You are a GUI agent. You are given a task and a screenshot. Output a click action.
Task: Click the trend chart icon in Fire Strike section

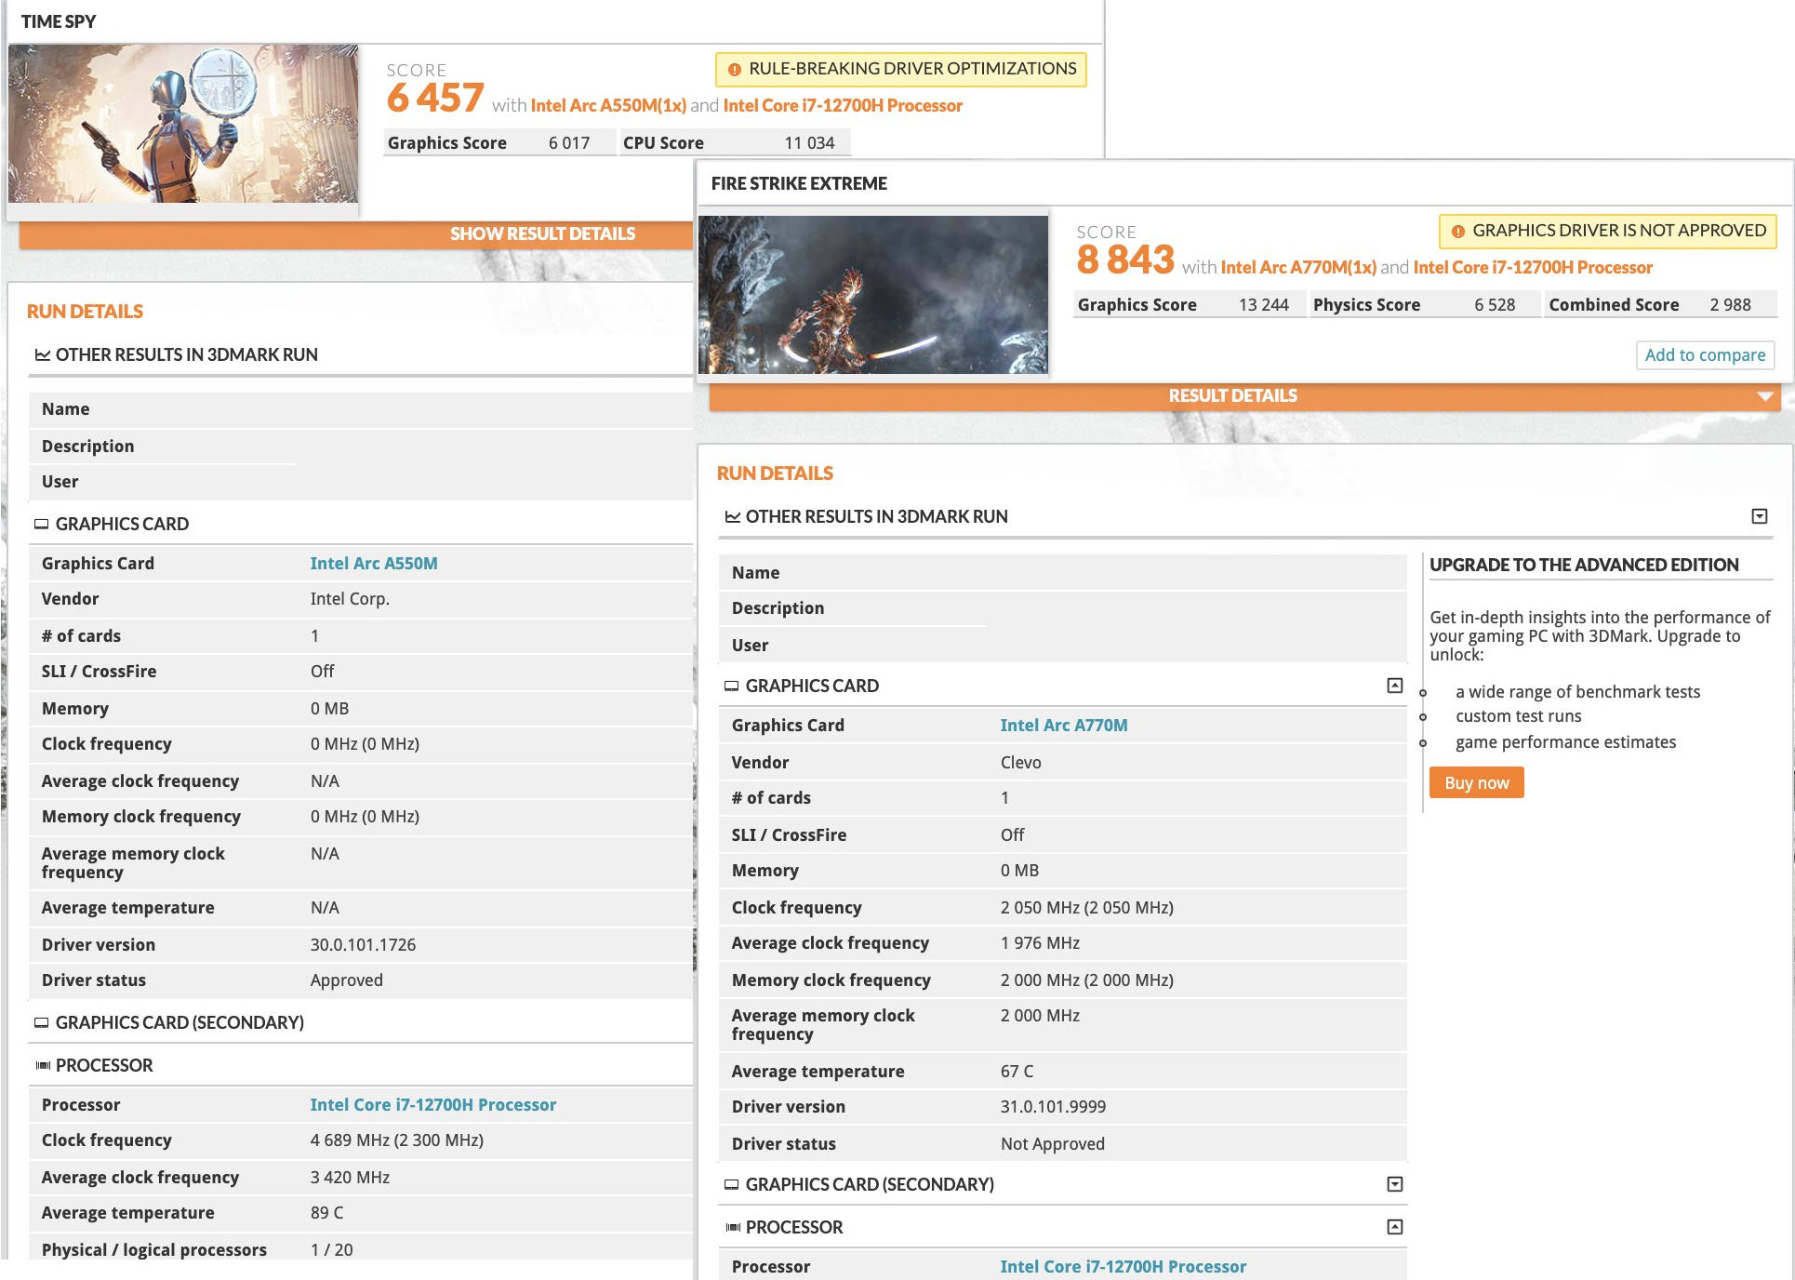click(x=731, y=516)
